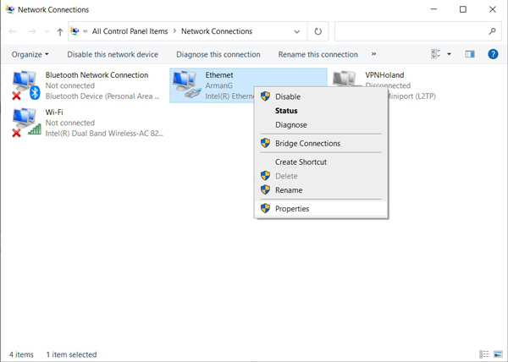Select Bridge Connections menu entry
Viewport: 508px width, 362px height.
pos(321,143)
